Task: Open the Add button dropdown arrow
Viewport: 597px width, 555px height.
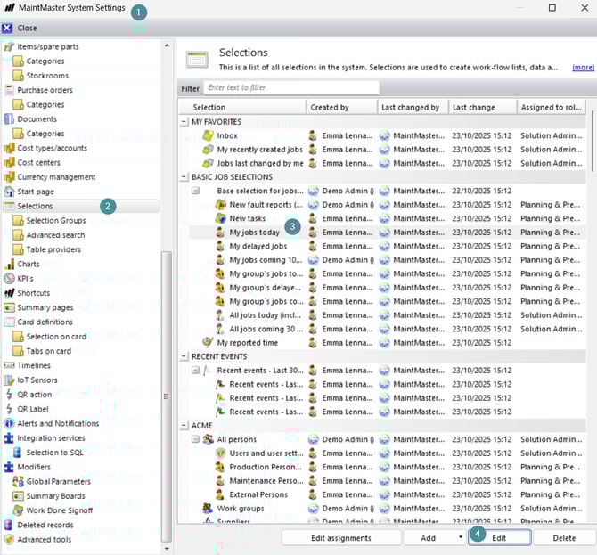Action: pyautogui.click(x=461, y=537)
